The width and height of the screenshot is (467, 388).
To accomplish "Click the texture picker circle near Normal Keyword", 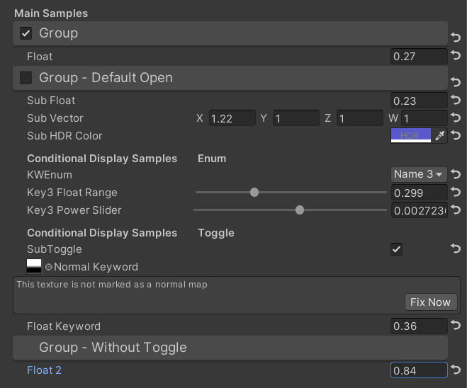I will tap(49, 268).
